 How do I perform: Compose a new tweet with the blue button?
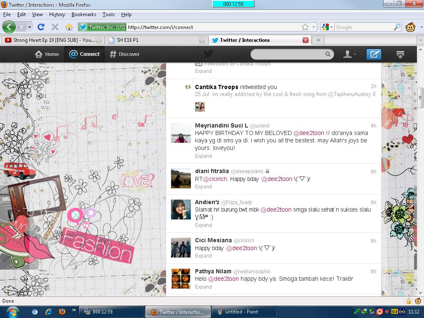coord(374,54)
